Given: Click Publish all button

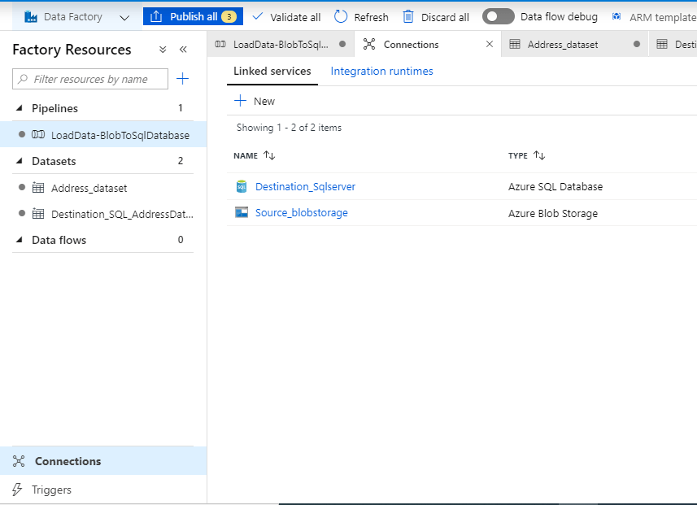Looking at the screenshot, I should click(x=193, y=16).
